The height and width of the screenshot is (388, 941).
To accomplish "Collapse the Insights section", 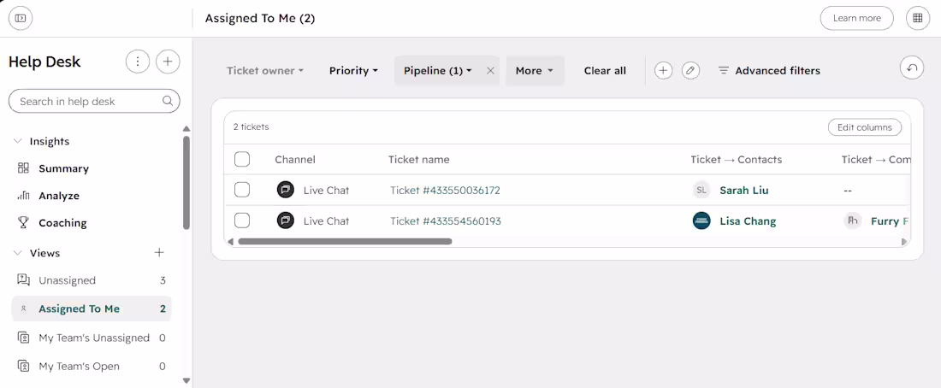I will click(x=17, y=142).
